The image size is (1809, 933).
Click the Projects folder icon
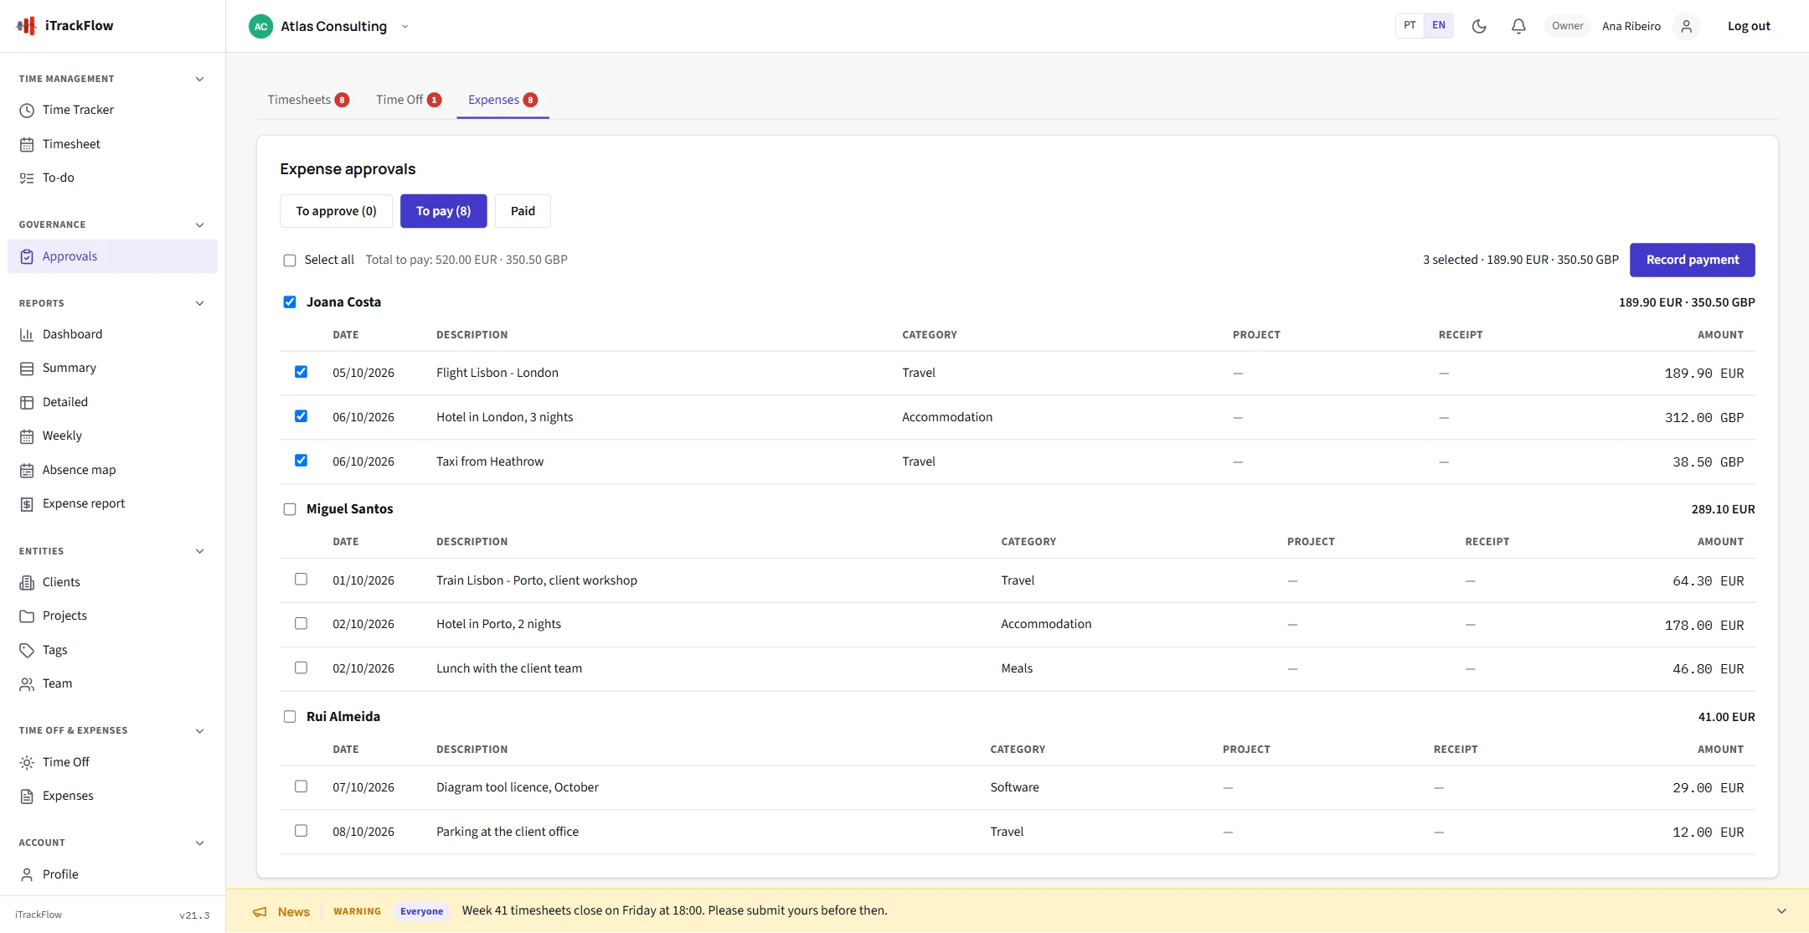[27, 616]
